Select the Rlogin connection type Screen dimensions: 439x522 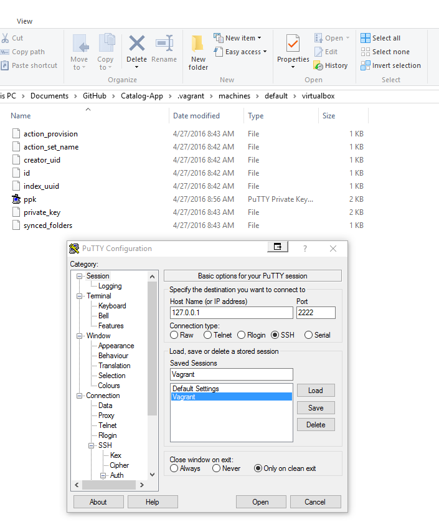tap(242, 335)
